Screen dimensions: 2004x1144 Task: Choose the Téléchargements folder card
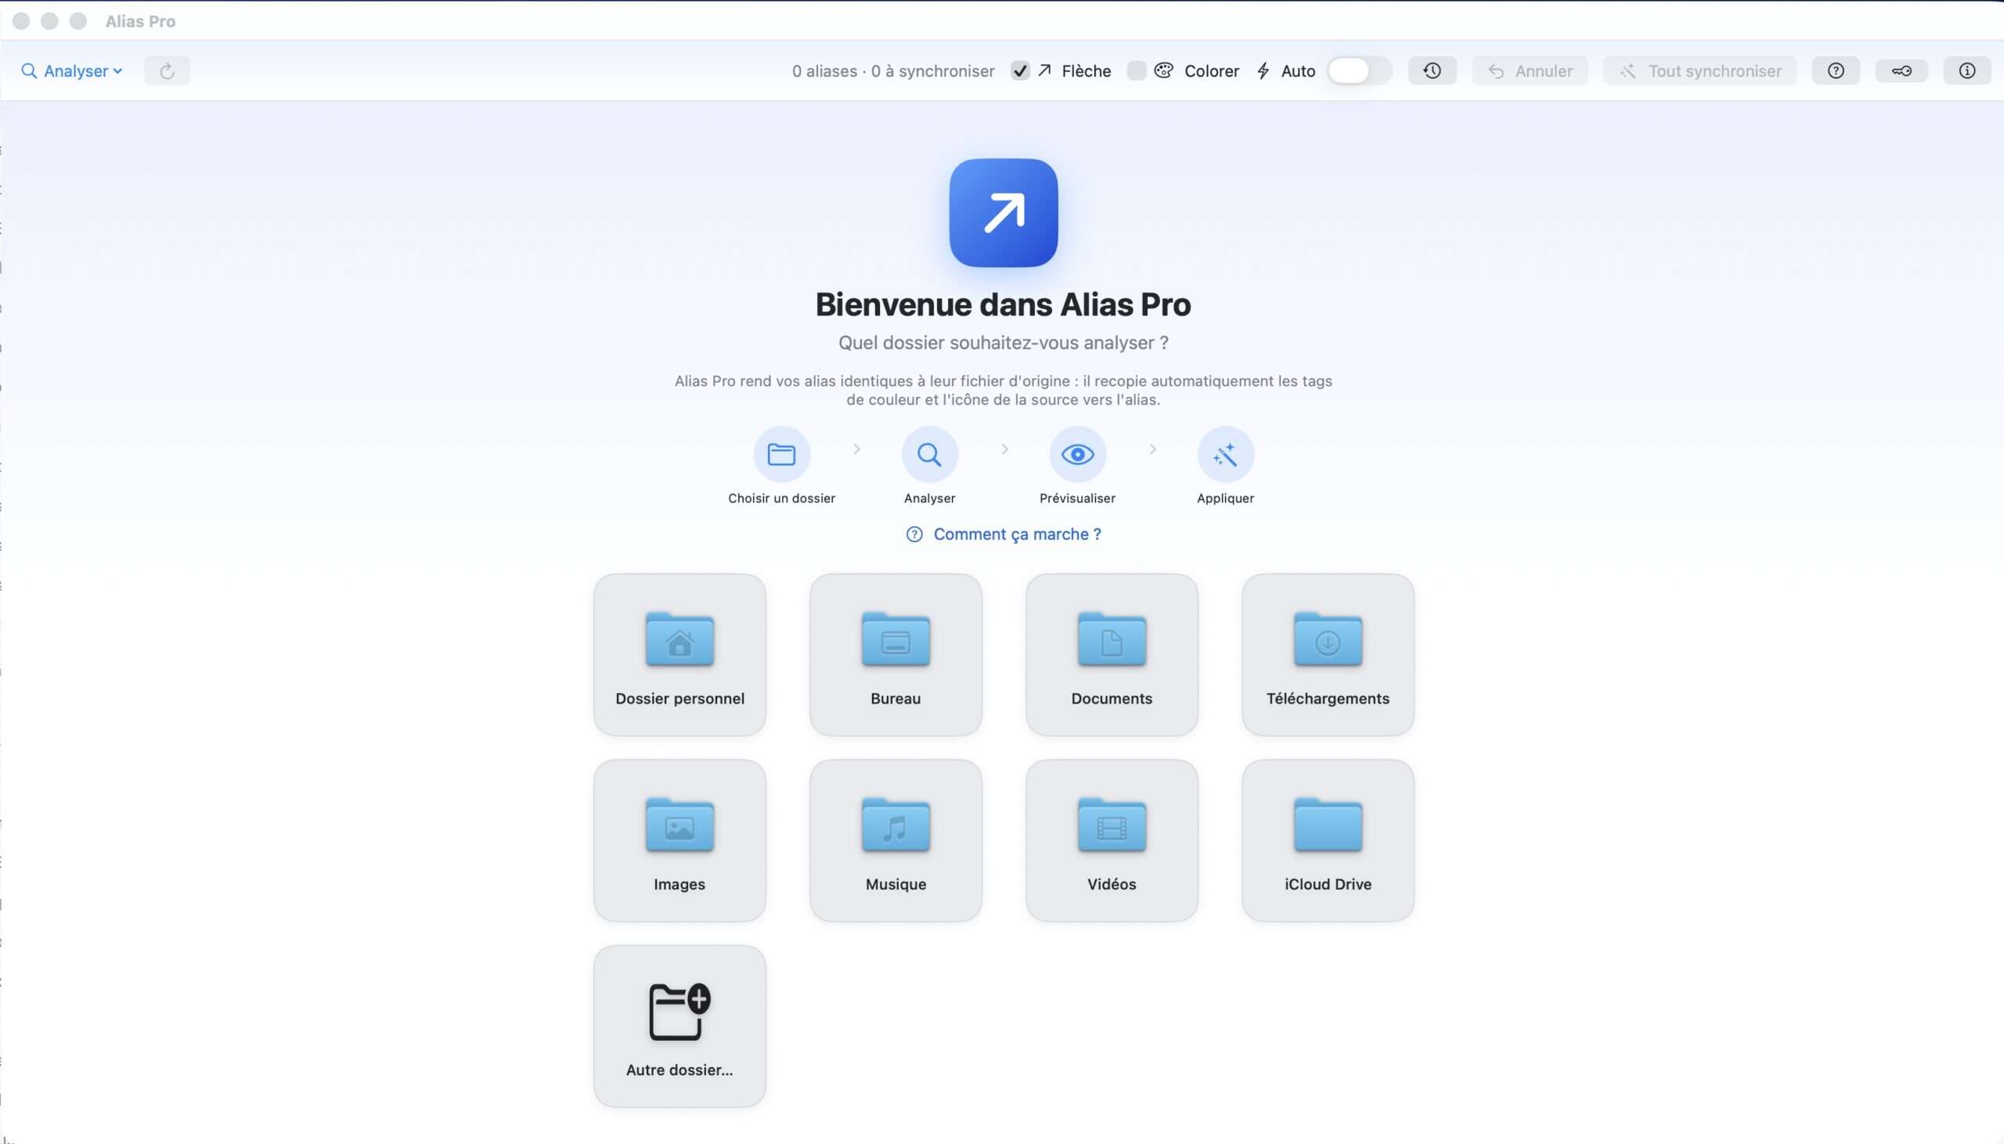tap(1328, 654)
